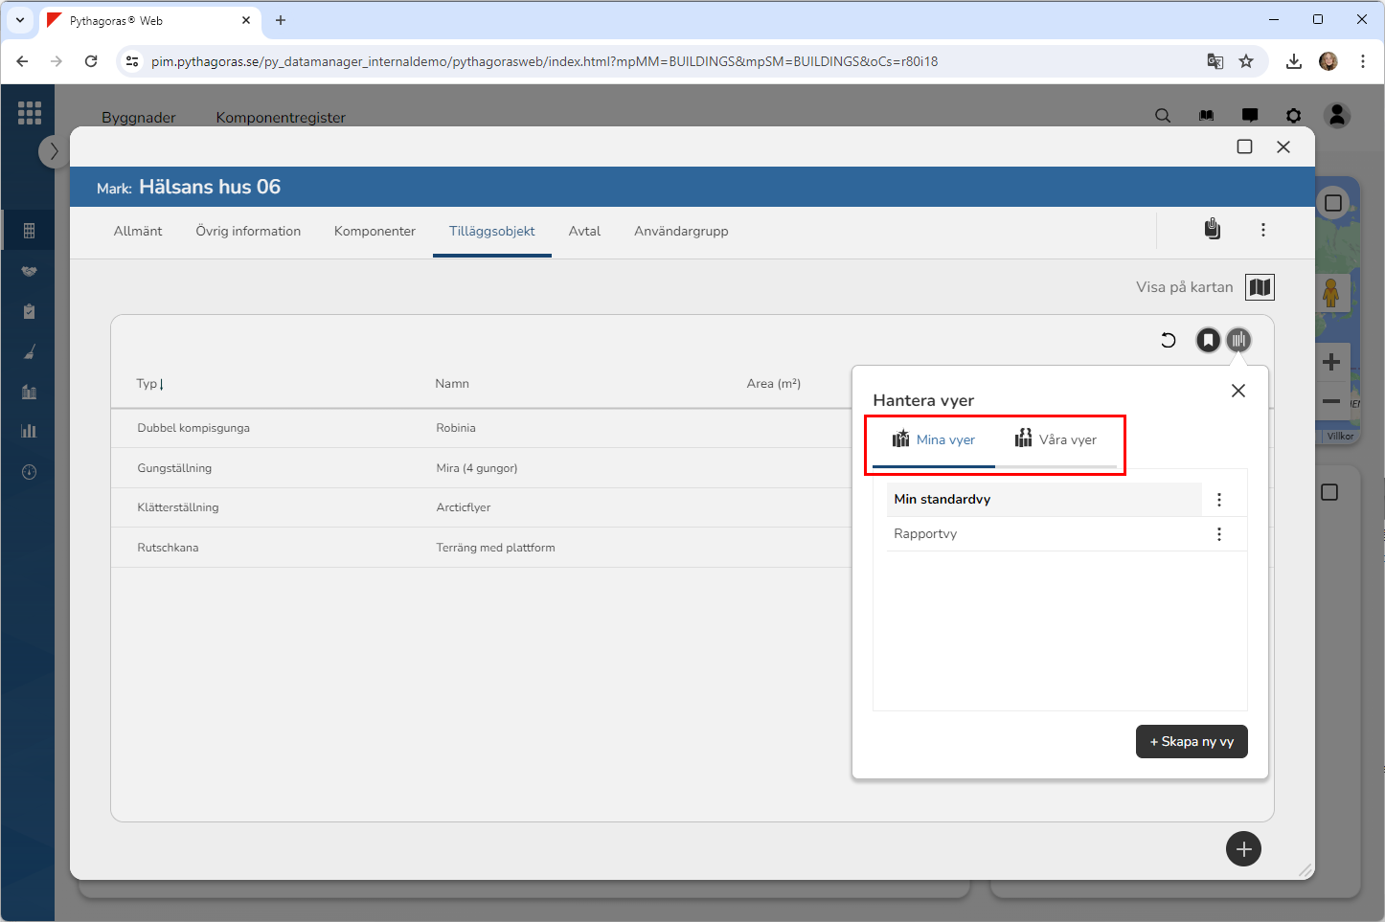
Task: Click the clipboard attachment icon in dialog header
Action: coord(1212,230)
